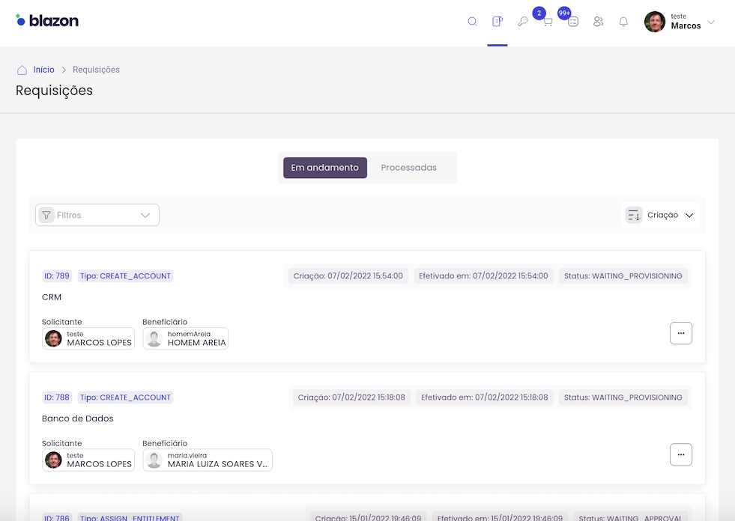This screenshot has width=735, height=521.
Task: Click beneficiary HOMEM AREIA chip
Action: click(186, 338)
